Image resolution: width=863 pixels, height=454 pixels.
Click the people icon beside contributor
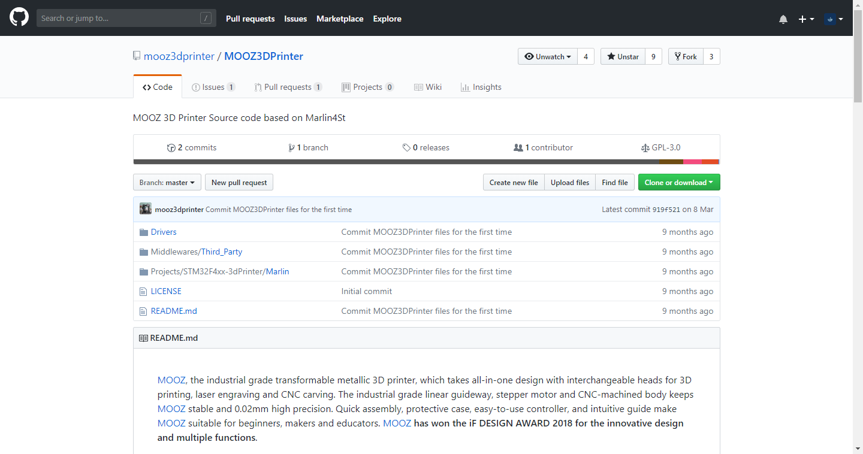(518, 148)
